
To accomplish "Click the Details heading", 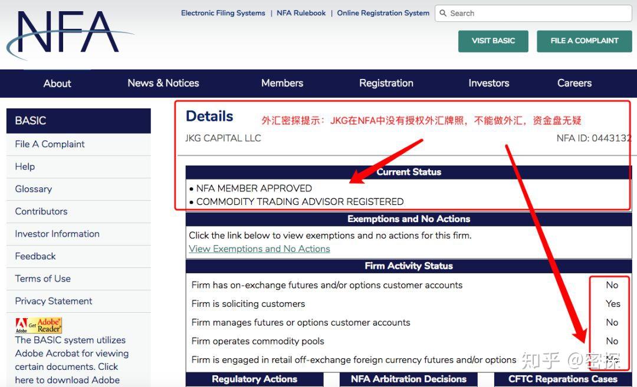I will [209, 117].
